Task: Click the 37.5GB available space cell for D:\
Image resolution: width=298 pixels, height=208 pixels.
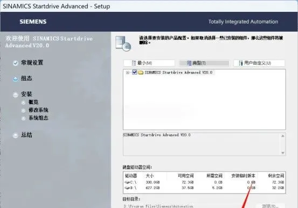Action: pyautogui.click(x=188, y=188)
